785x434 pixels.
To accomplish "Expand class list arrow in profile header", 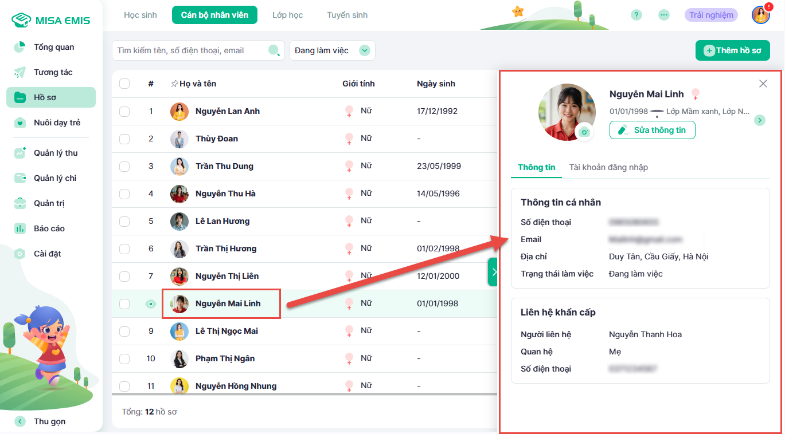I will 759,120.
